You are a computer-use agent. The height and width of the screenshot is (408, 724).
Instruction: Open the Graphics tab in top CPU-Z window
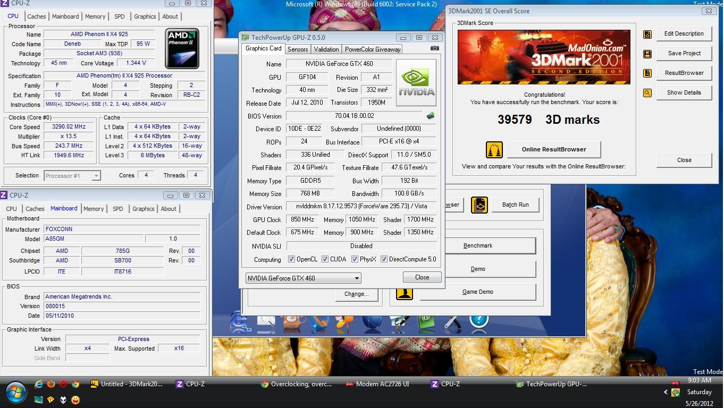(145, 16)
